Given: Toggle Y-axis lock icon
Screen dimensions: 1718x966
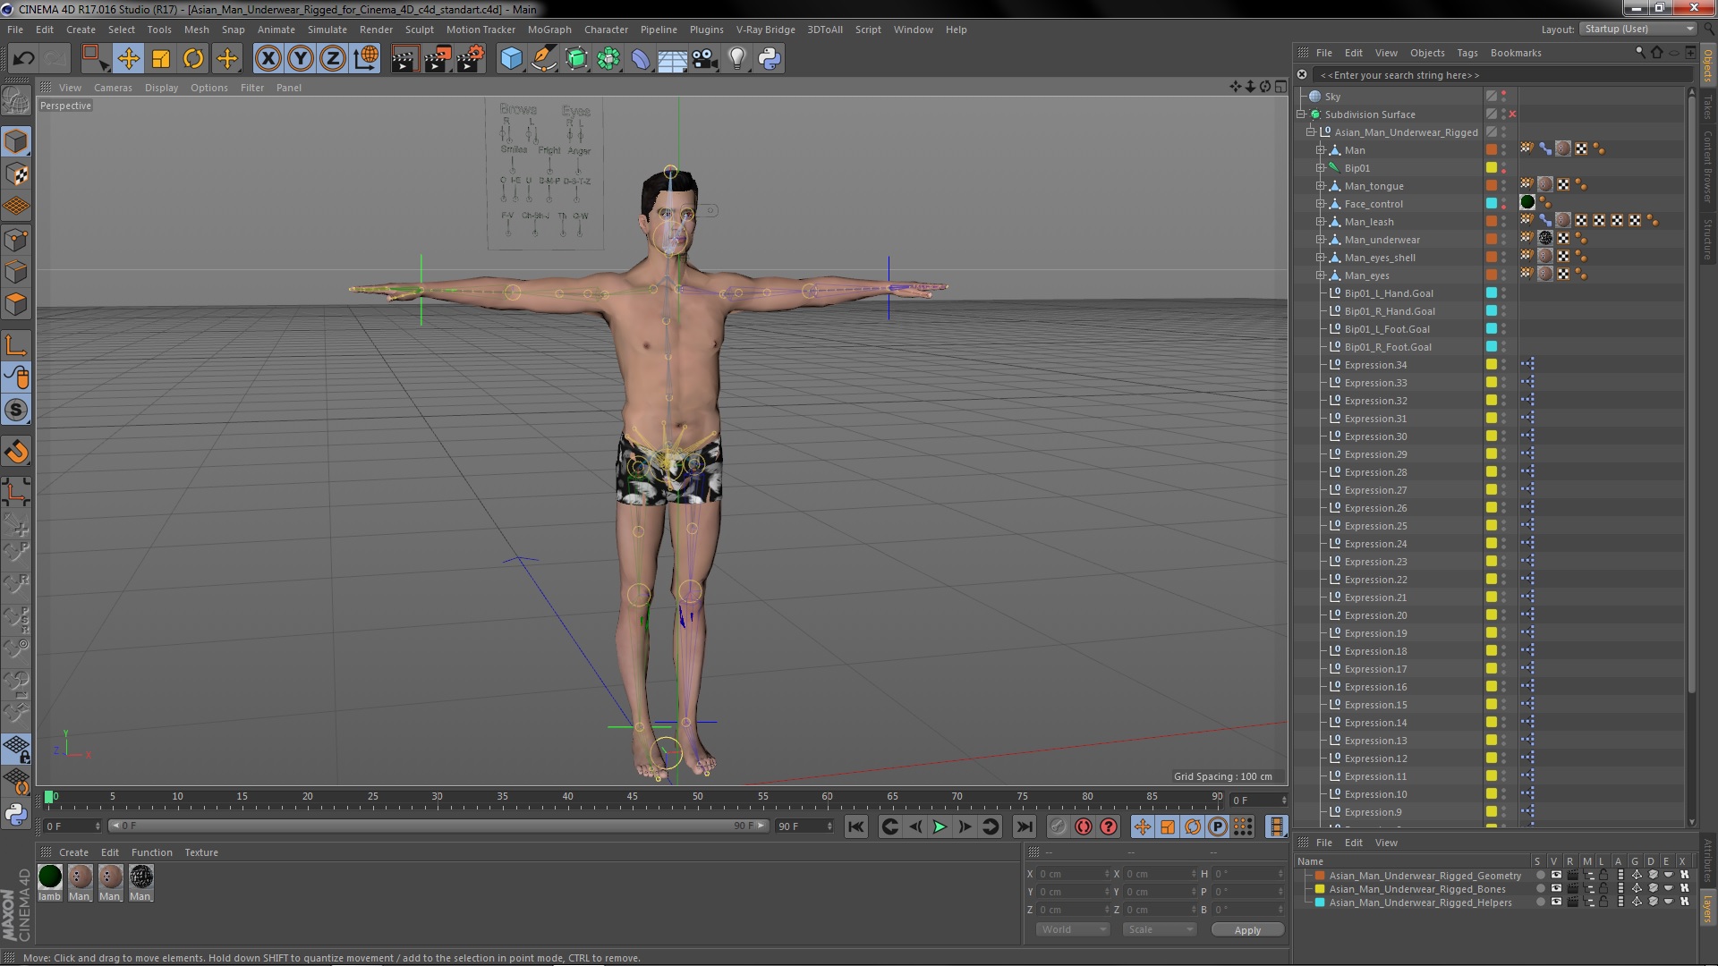Looking at the screenshot, I should pyautogui.click(x=301, y=59).
